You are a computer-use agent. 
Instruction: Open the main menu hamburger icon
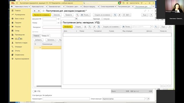coord(17,3)
